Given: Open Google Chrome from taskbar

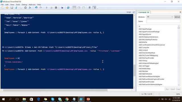Looking at the screenshot, I should point(67,99).
